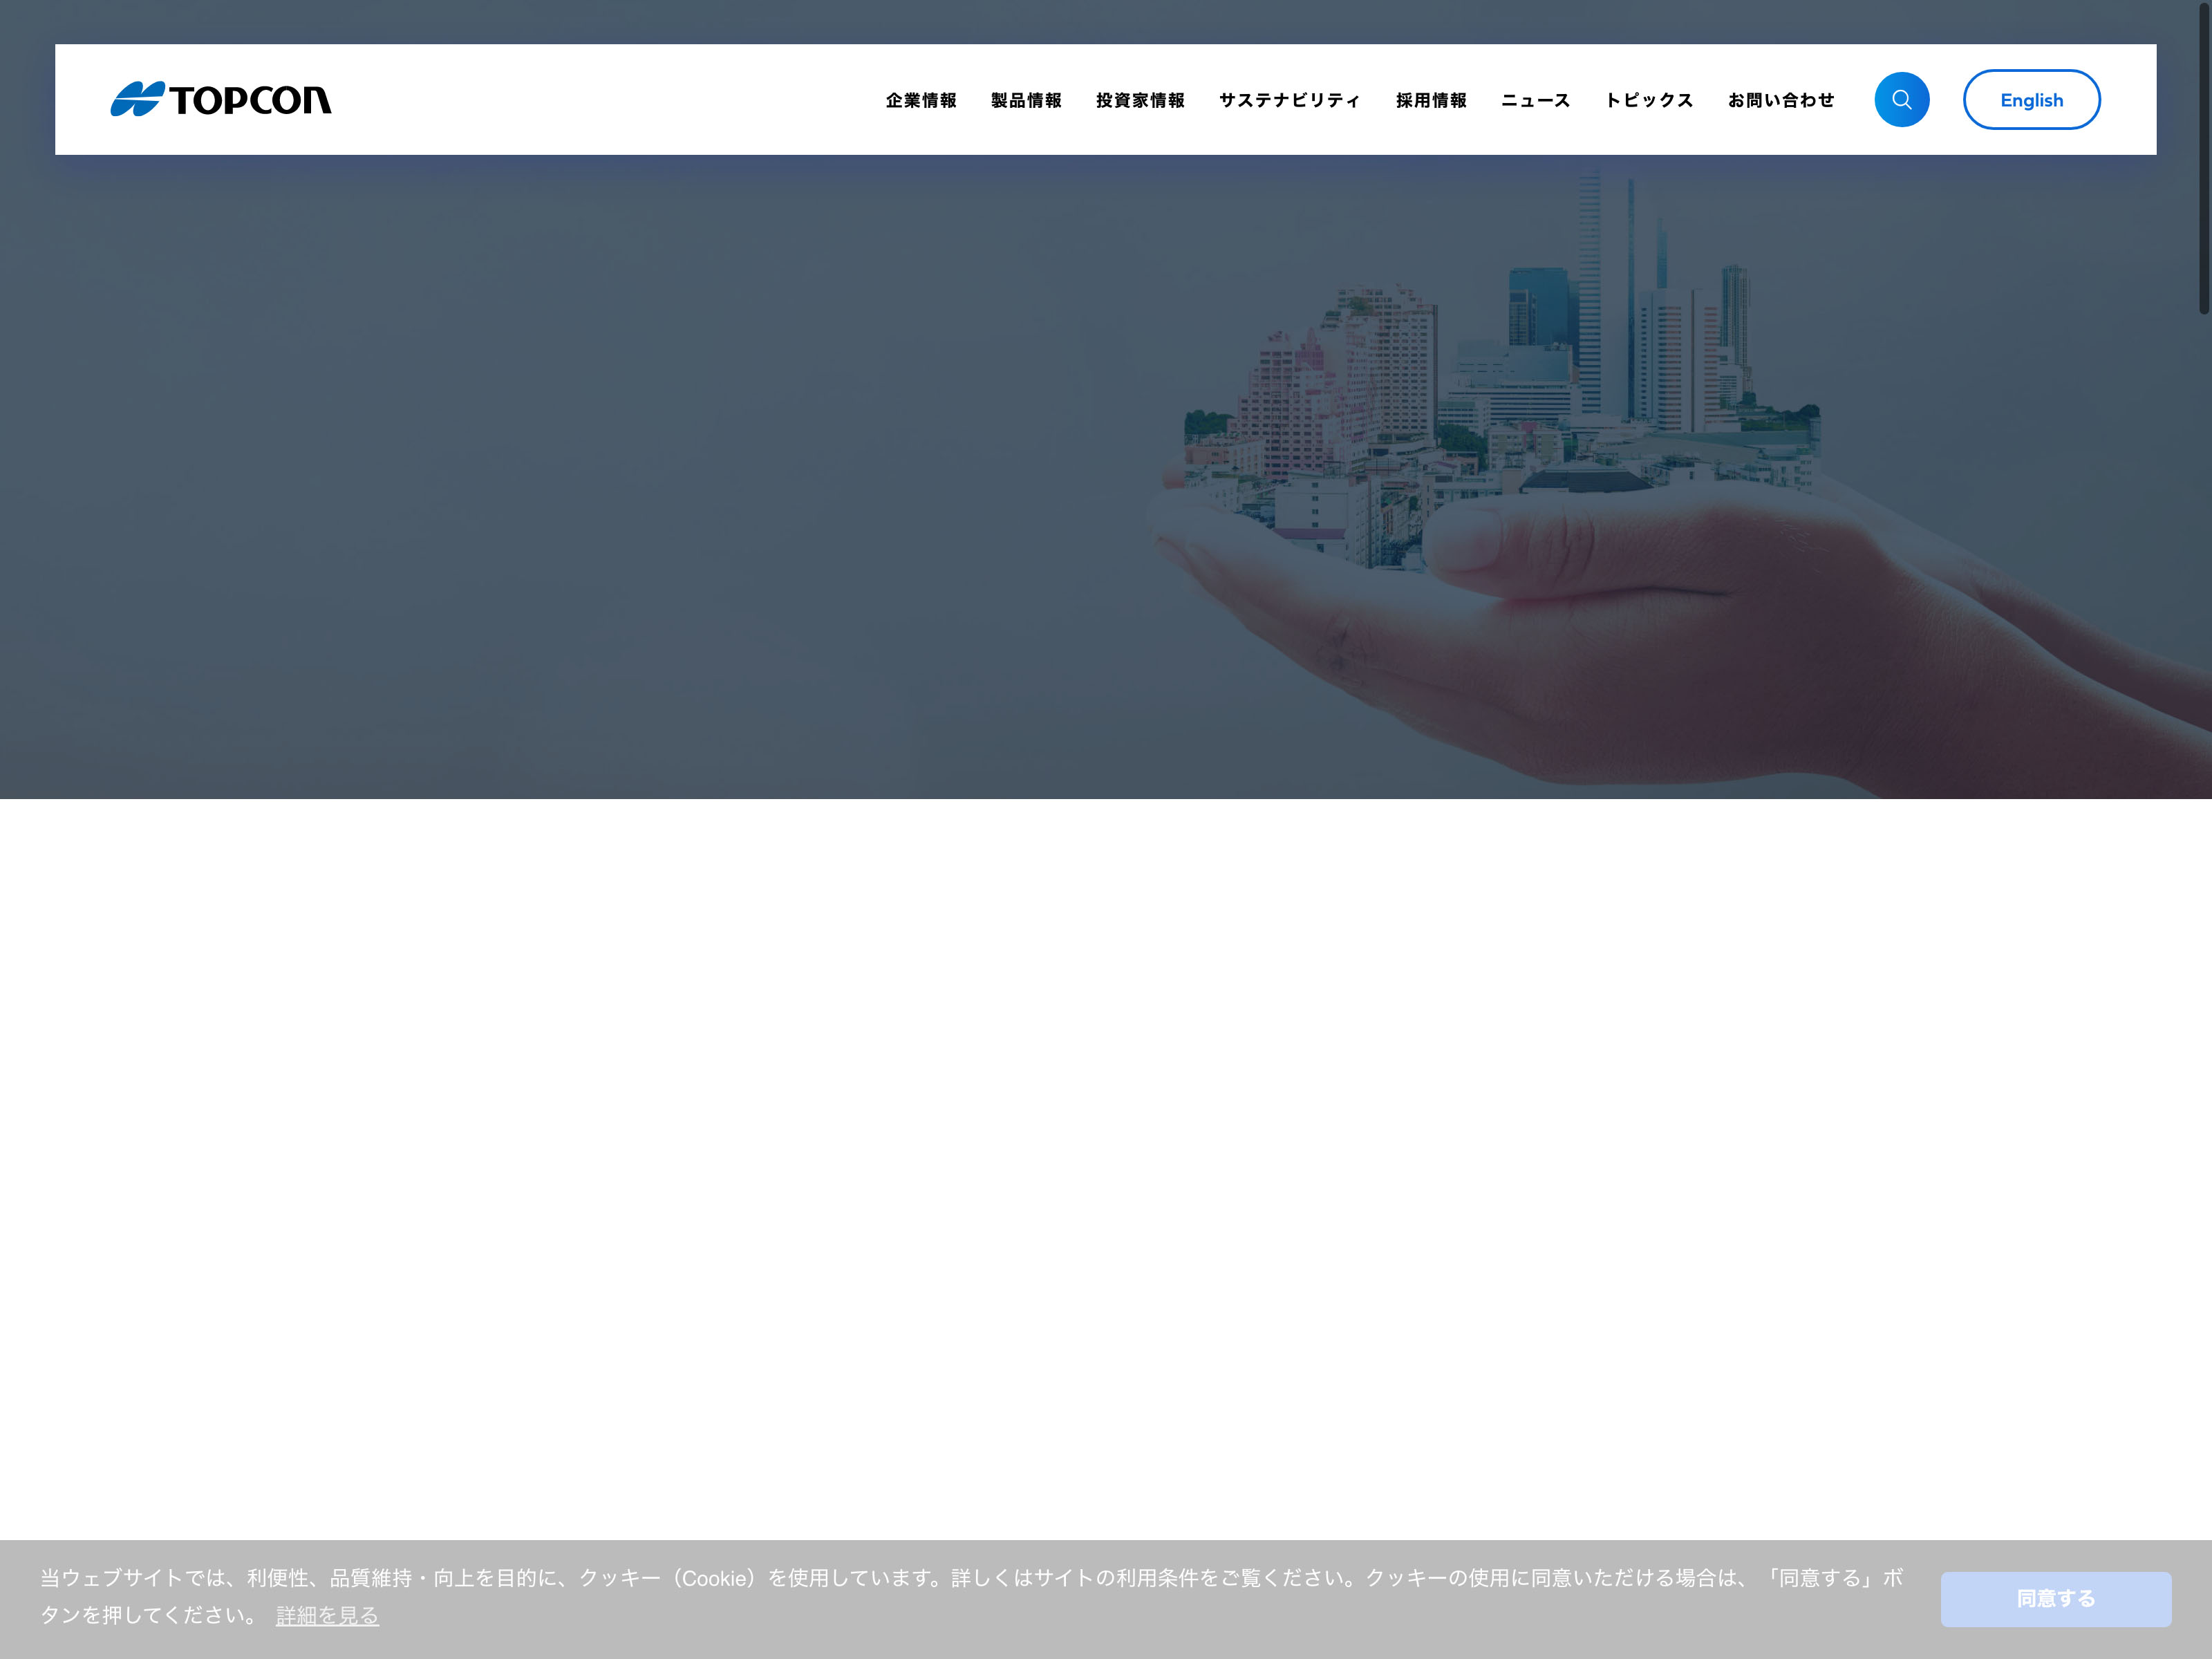2212x1659 pixels.
Task: Follow the 詳細を見る link
Action: 327,1615
